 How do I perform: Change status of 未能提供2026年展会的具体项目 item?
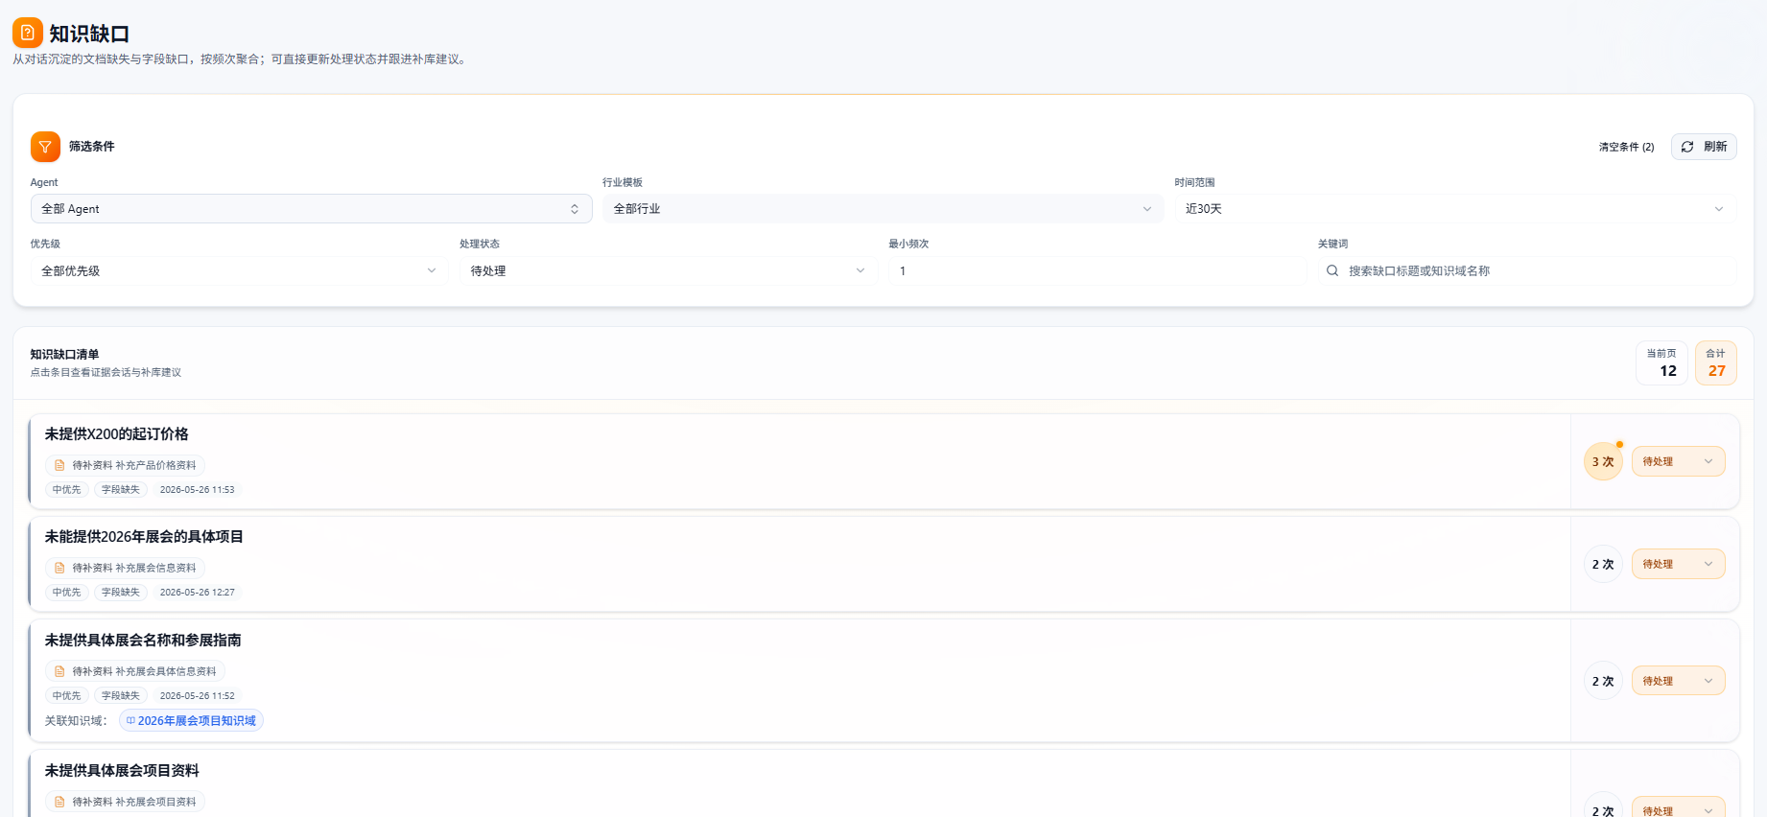click(1678, 564)
